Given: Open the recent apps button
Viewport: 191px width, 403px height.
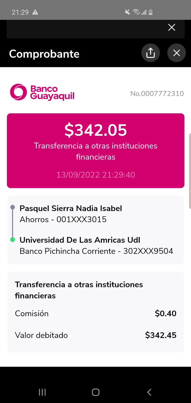Looking at the screenshot, I should (x=42, y=392).
